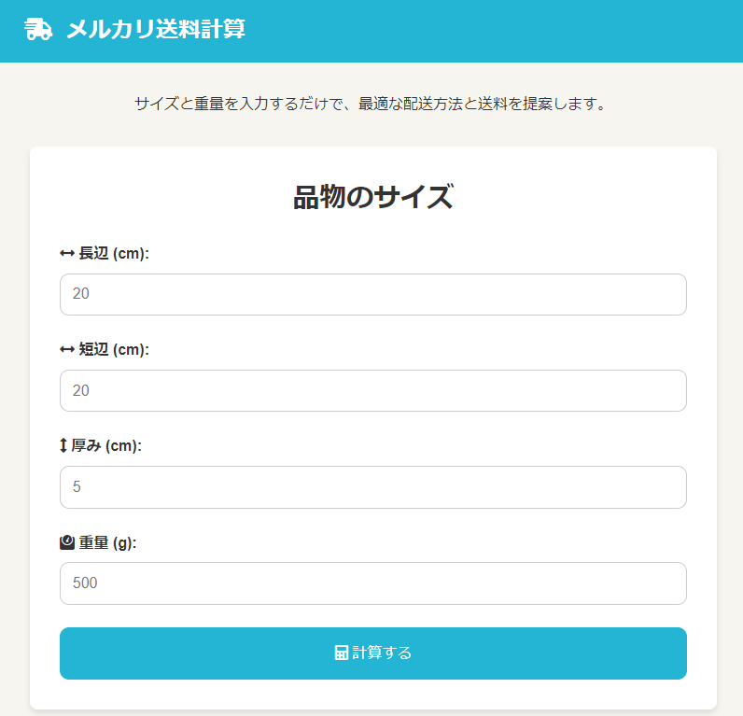The image size is (743, 716).
Task: Click the horizontal arrow icon beside 短辺
Action: point(67,349)
